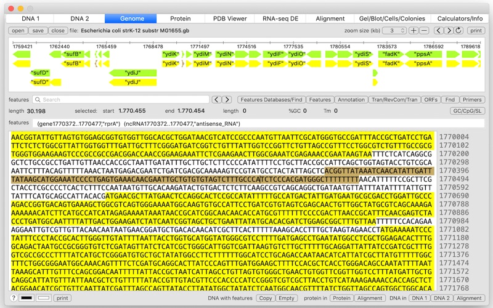Click the features Search field
493x308 pixels.
[121, 100]
